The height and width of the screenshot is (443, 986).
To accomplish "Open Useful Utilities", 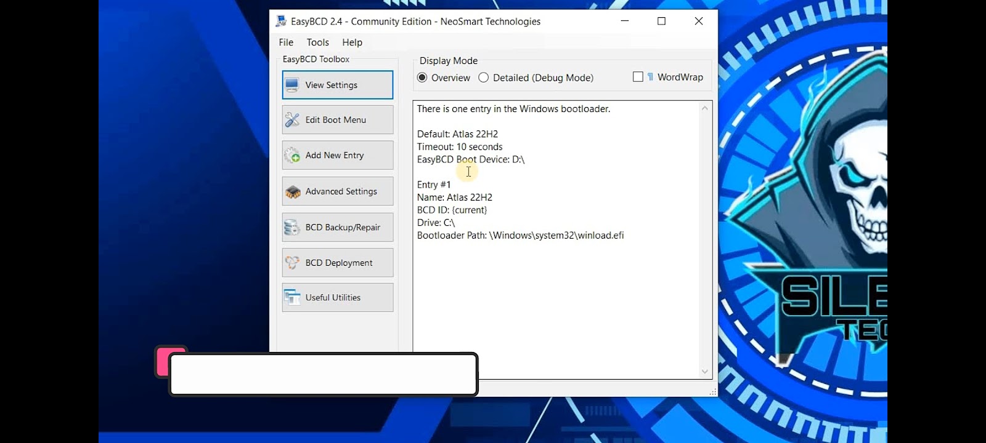I will (x=338, y=297).
